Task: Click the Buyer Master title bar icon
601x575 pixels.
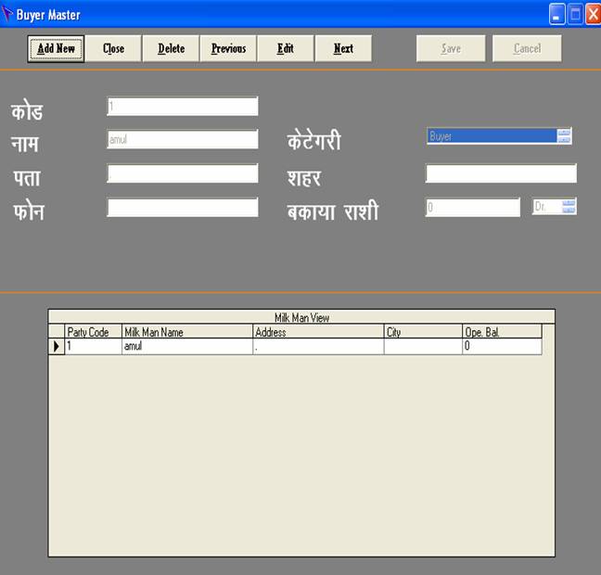Action: pyautogui.click(x=8, y=15)
